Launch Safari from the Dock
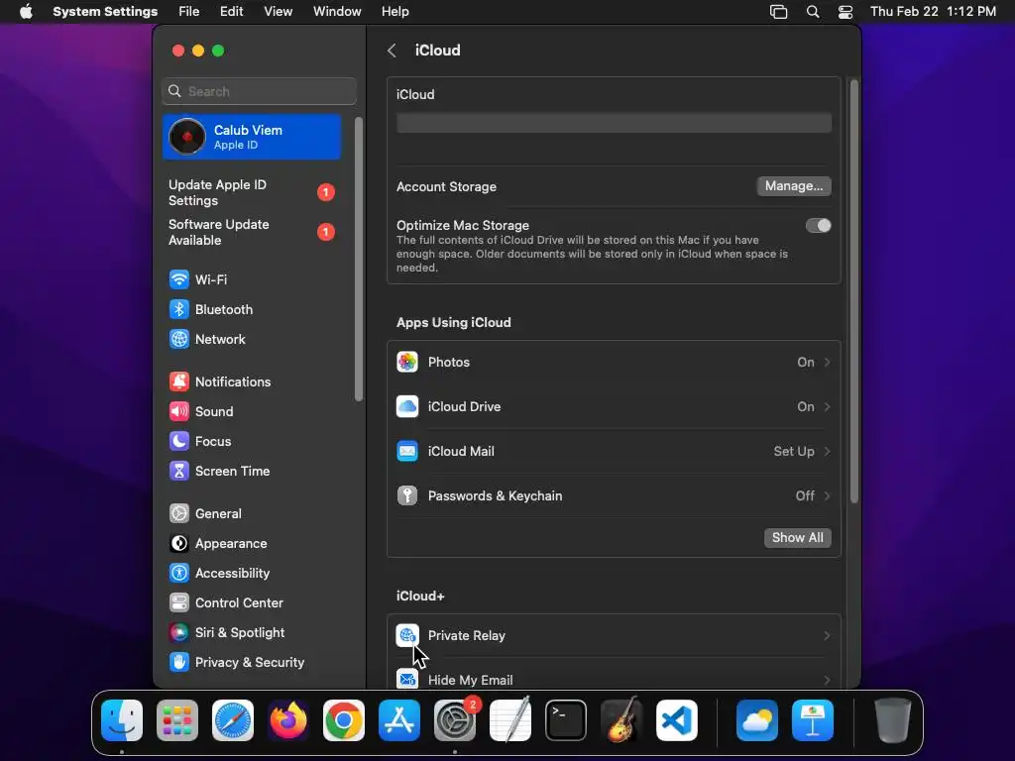 233,720
